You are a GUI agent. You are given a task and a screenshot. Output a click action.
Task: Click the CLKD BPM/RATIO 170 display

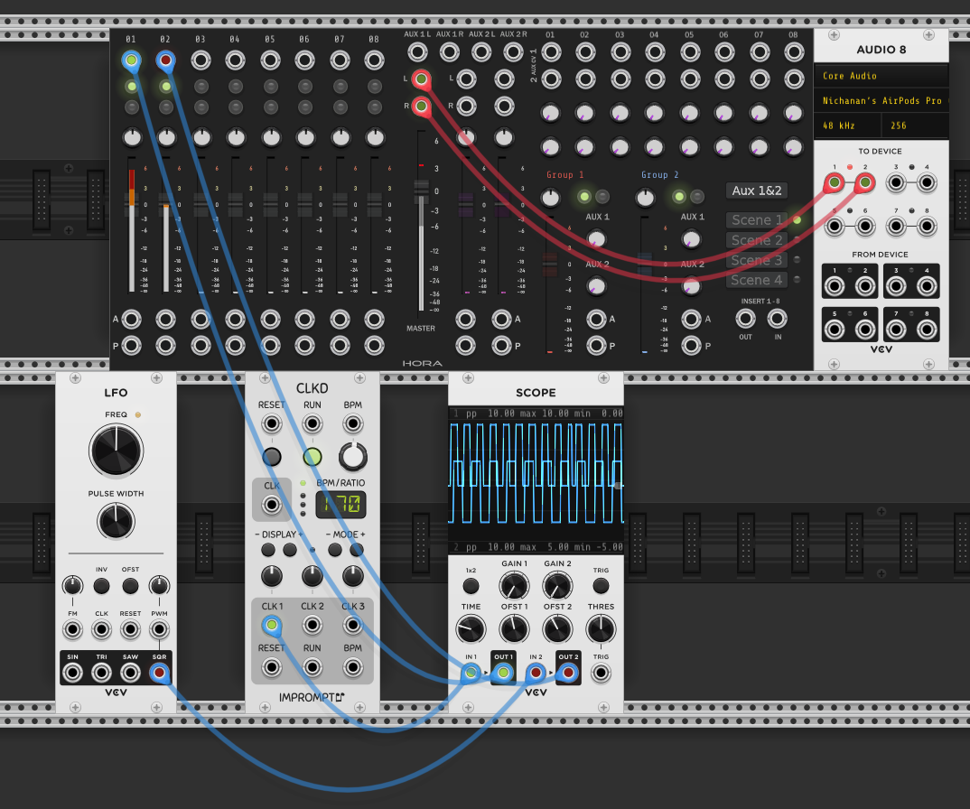pos(340,505)
